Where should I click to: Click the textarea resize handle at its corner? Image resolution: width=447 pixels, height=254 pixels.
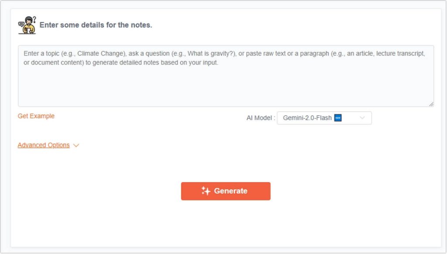click(431, 104)
